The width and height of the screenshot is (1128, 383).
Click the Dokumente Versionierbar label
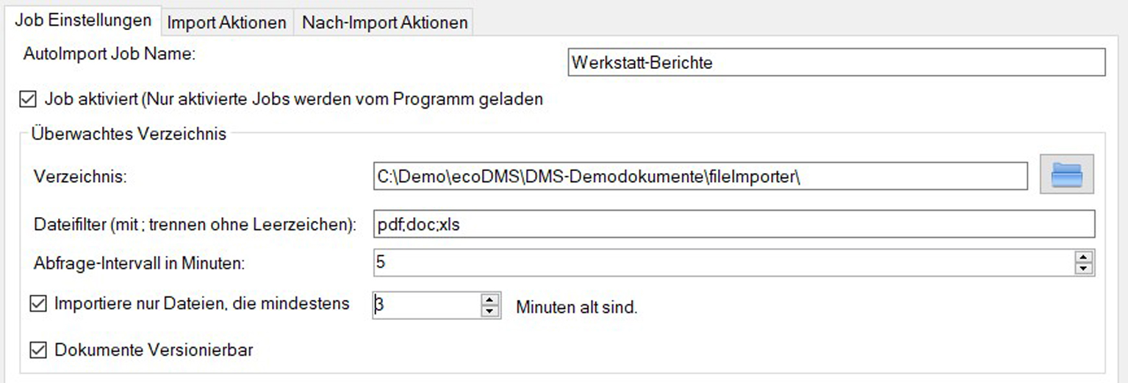tap(154, 350)
